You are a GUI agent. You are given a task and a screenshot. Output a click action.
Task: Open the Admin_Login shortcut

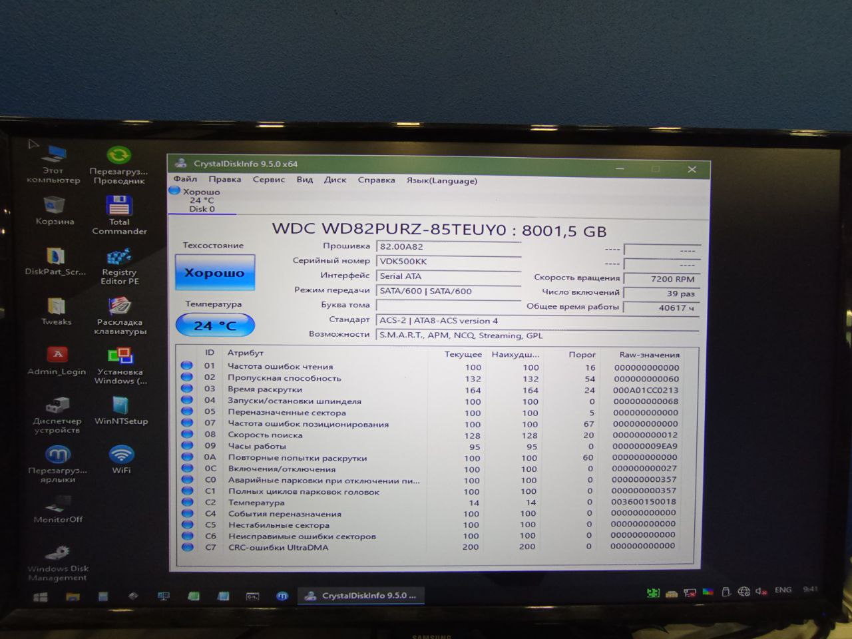point(57,356)
